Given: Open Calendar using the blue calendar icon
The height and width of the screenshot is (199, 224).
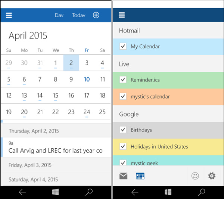Looking at the screenshot, I should 140,176.
